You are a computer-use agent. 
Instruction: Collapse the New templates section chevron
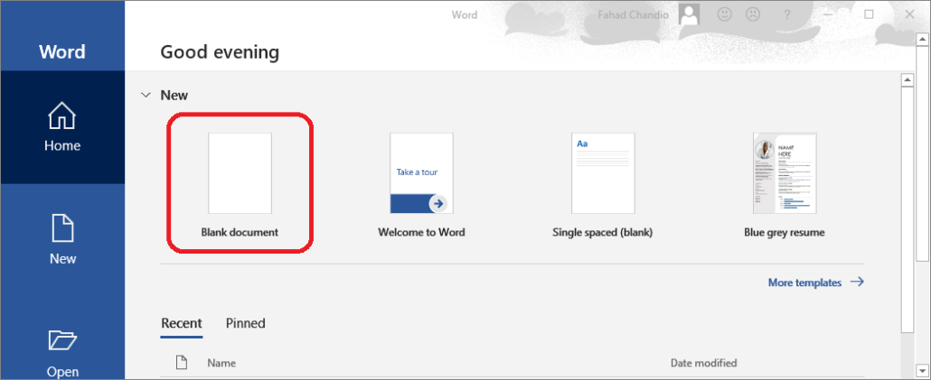146,95
